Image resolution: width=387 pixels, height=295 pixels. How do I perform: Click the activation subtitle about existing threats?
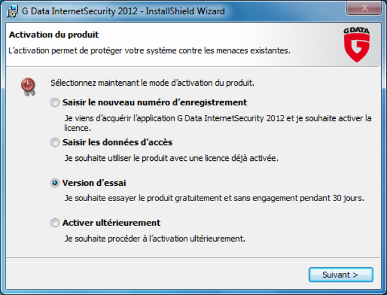point(150,50)
